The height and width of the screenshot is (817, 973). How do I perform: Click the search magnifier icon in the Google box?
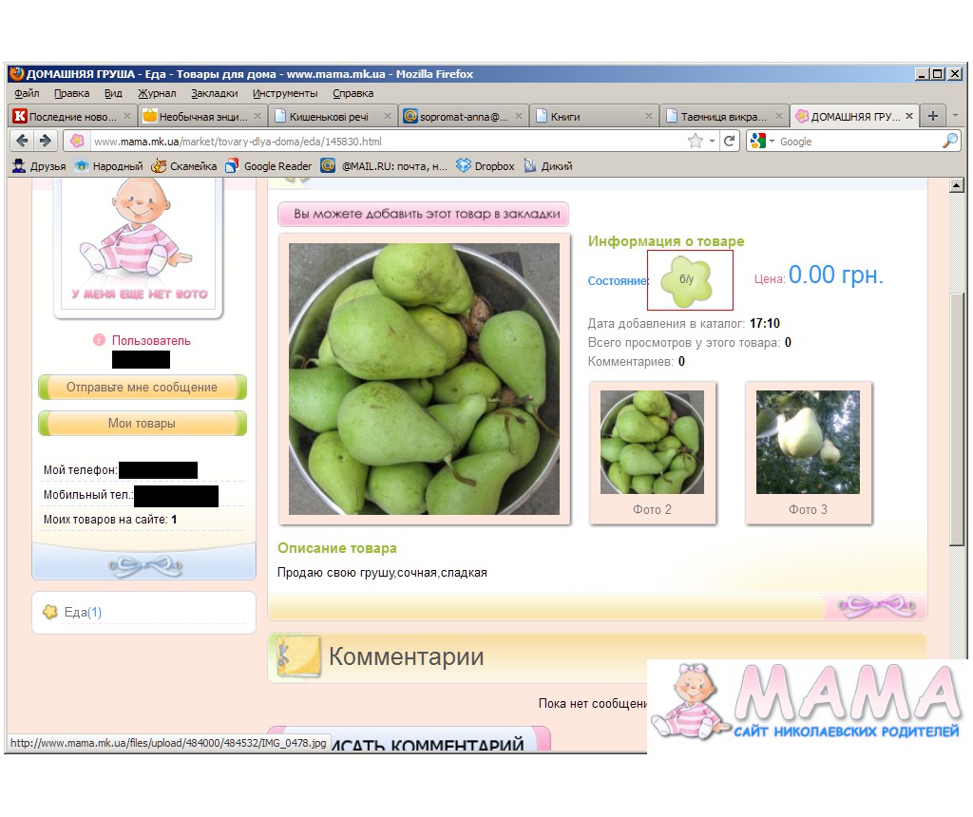point(949,141)
